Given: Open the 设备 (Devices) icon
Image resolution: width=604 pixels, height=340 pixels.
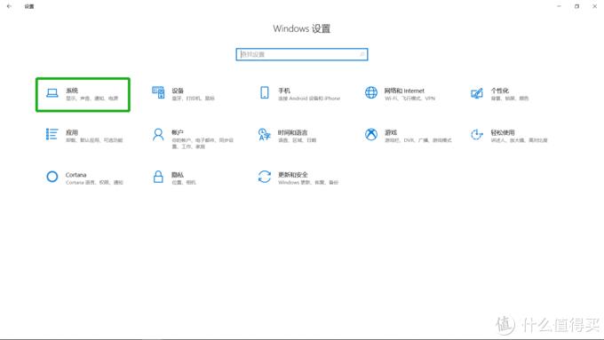Looking at the screenshot, I should [x=158, y=92].
